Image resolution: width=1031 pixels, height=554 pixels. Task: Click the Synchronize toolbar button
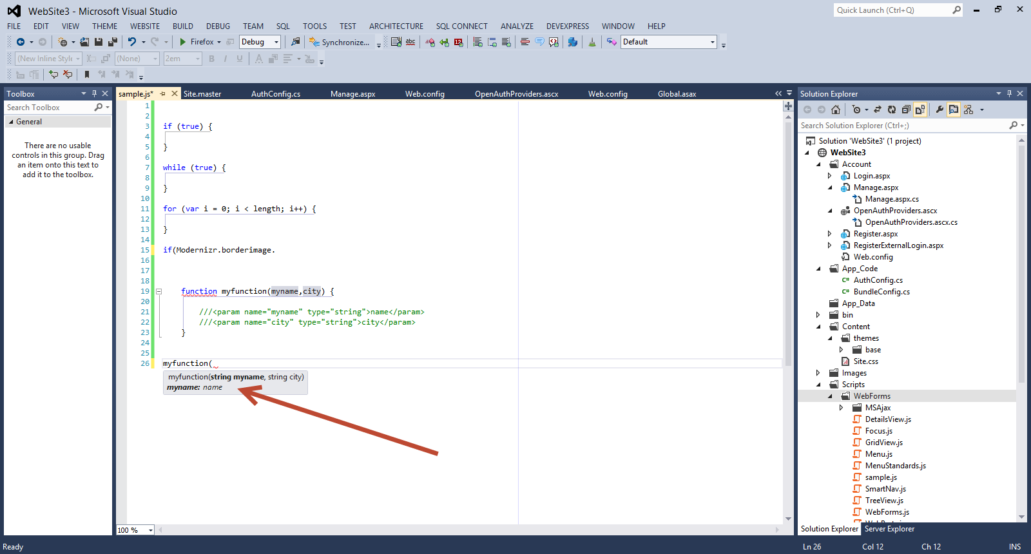pyautogui.click(x=340, y=42)
